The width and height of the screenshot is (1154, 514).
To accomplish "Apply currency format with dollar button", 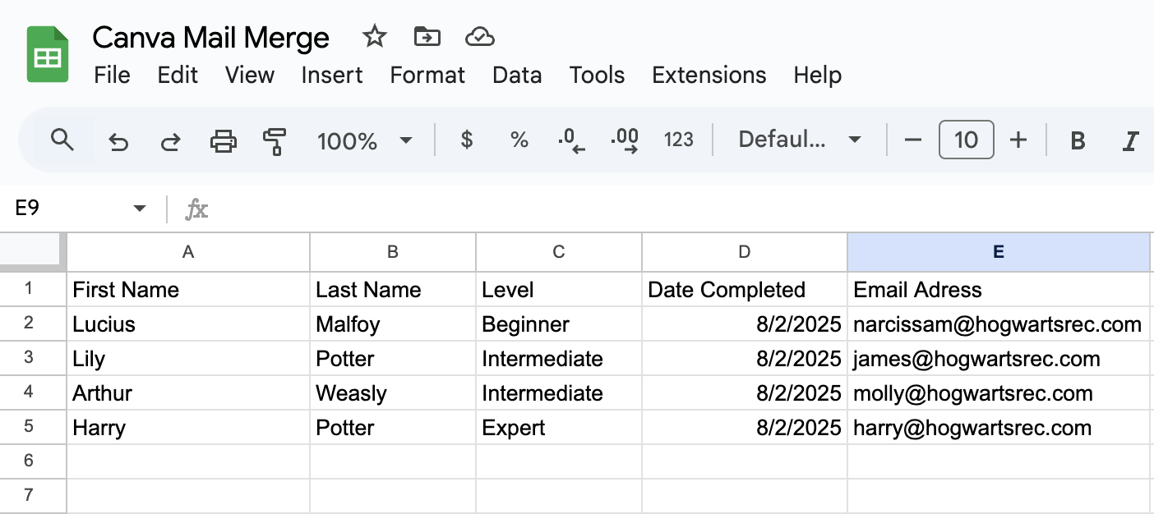I will pyautogui.click(x=467, y=140).
